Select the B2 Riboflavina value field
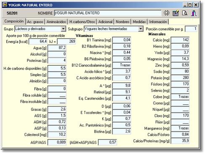The image size is (205, 154). [122, 46]
